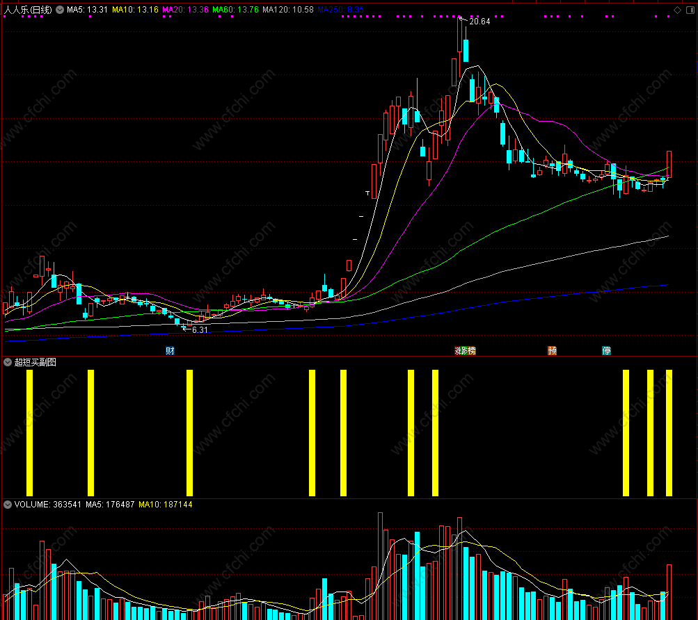This screenshot has width=698, height=620.
Task: Click the last yellow signal bar in 超短买副图
Action: (x=669, y=433)
